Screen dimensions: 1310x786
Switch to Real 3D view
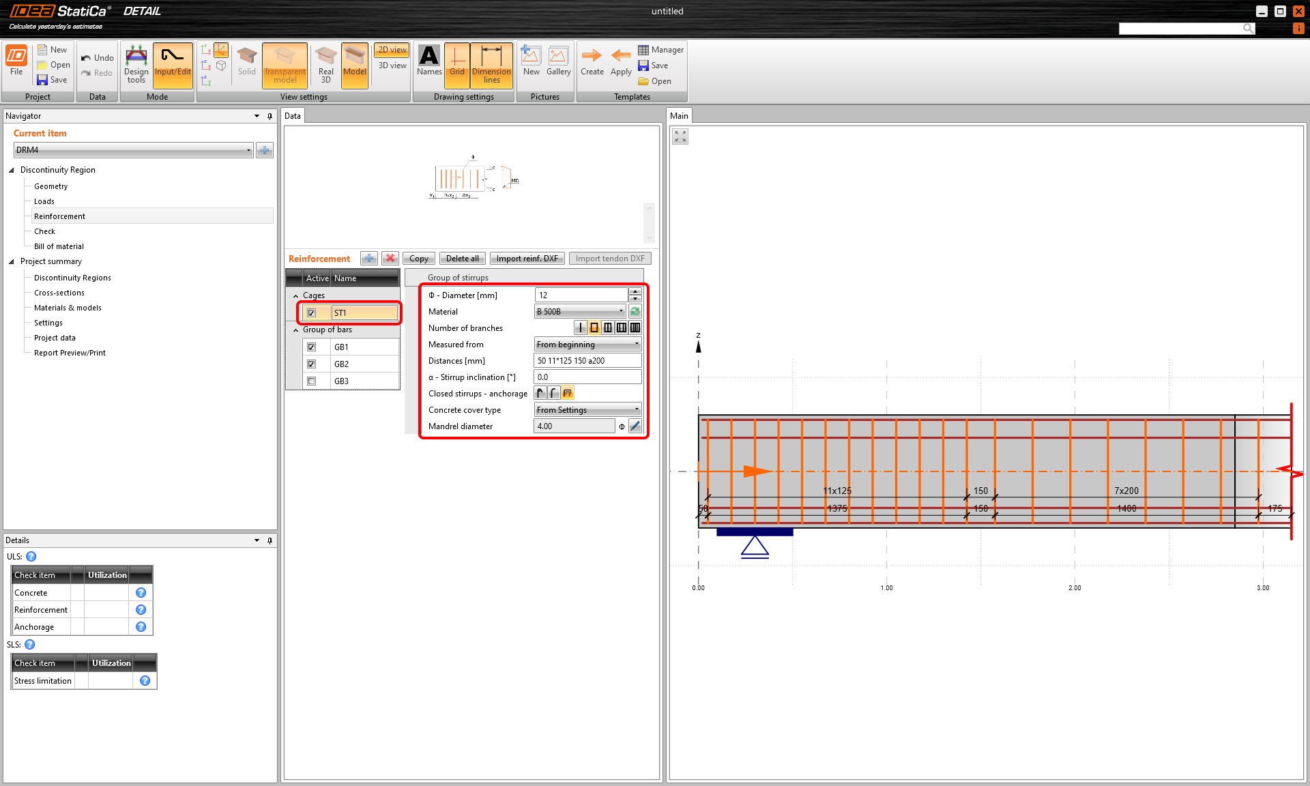click(x=325, y=64)
